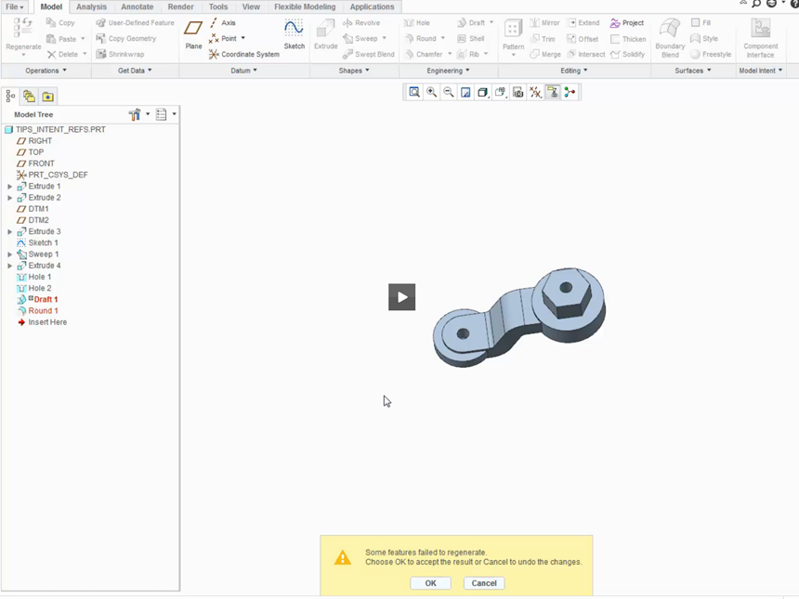
Task: Toggle annotation display icon
Action: (553, 92)
